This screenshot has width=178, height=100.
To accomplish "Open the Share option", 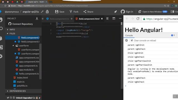I will point(88,12).
